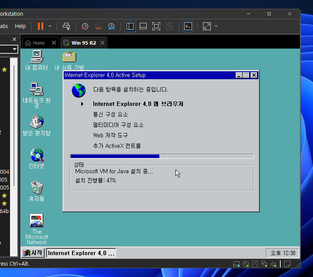Click the 멀티미디어 구성 요소 item
Image resolution: width=313 pixels, height=277 pixels.
pos(118,125)
